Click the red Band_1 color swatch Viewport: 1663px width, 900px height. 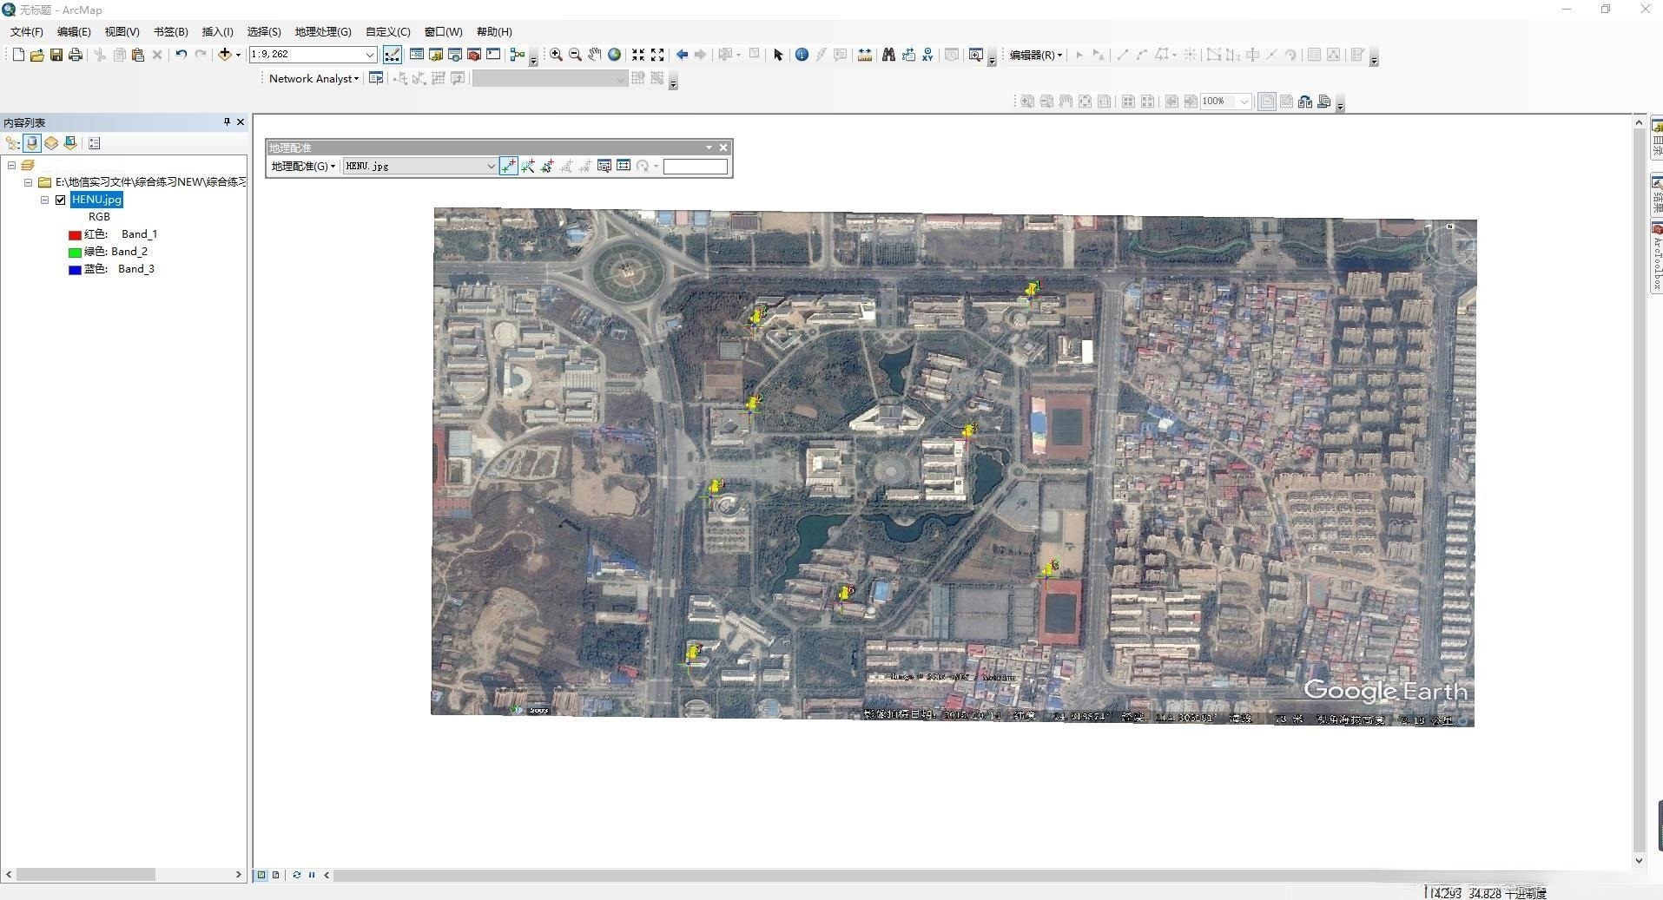[75, 234]
